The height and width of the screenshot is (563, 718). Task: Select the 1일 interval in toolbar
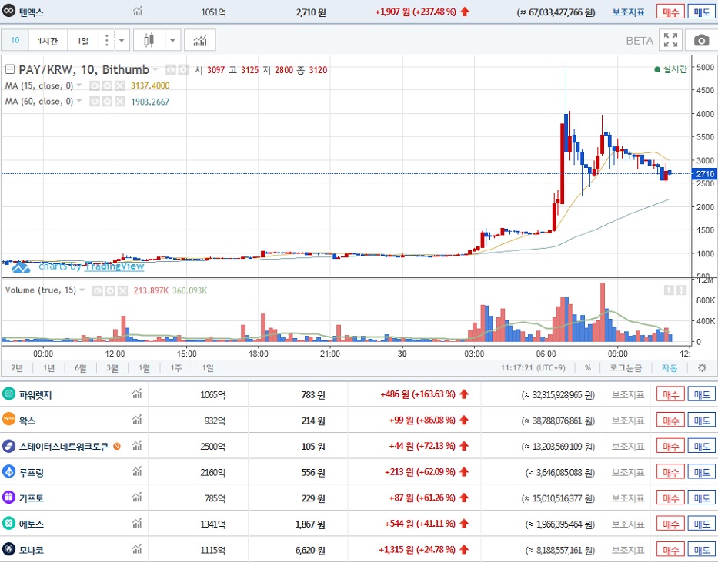coord(83,40)
